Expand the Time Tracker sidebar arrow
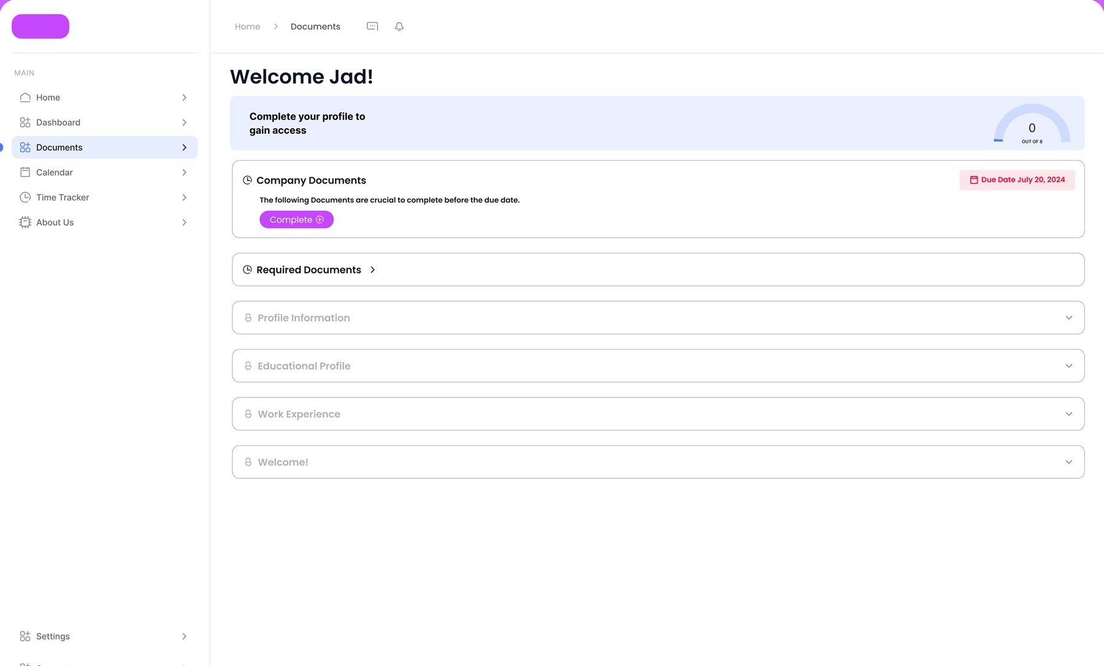Image resolution: width=1104 pixels, height=666 pixels. (x=184, y=197)
